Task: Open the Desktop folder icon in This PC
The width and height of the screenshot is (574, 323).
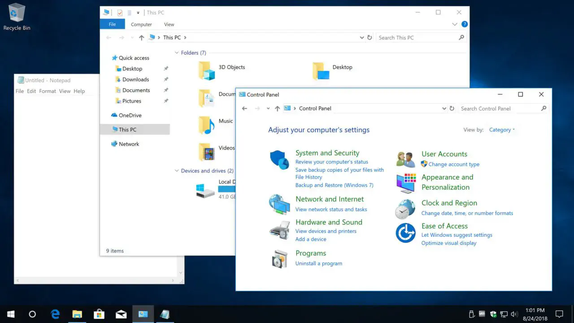Action: point(321,71)
